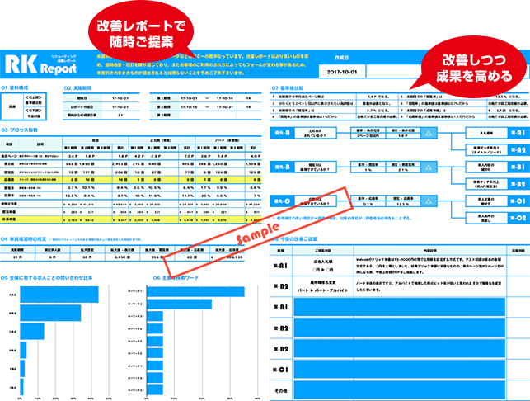
Task: Click the flowchart 策-C2 label
Action: (x=518, y=218)
